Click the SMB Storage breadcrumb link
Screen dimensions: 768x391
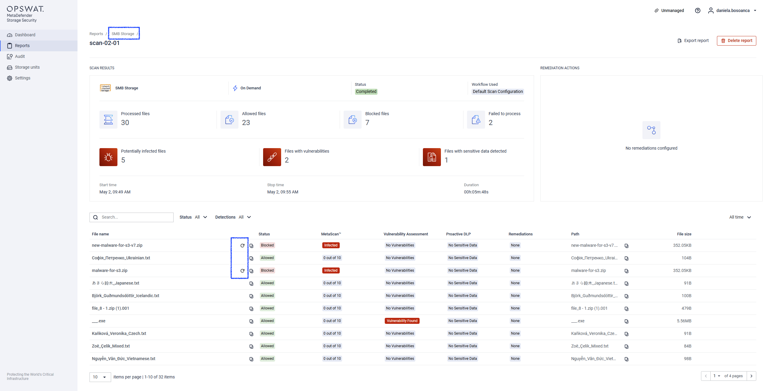(x=123, y=34)
